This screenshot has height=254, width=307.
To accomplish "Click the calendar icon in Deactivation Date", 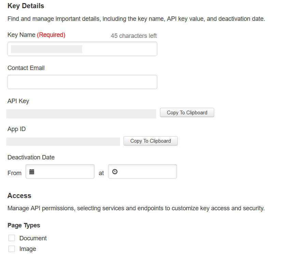I will [x=32, y=172].
